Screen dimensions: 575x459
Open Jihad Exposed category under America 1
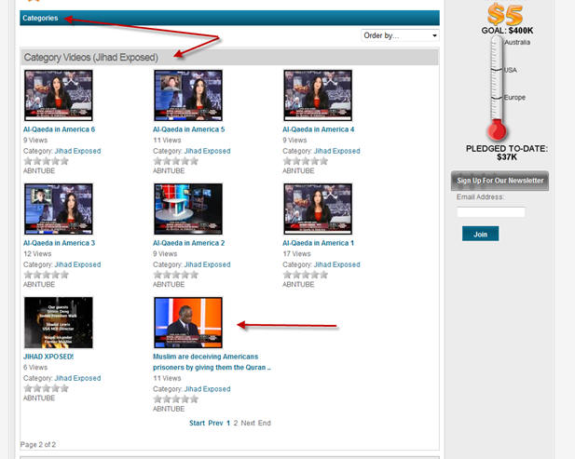(337, 264)
